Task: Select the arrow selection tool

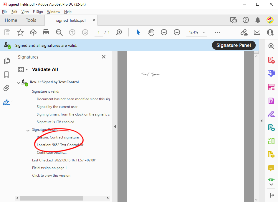Action: pyautogui.click(x=138, y=32)
